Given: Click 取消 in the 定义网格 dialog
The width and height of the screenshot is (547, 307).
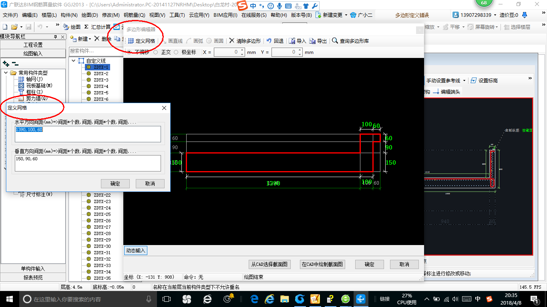Looking at the screenshot, I should (x=150, y=183).
